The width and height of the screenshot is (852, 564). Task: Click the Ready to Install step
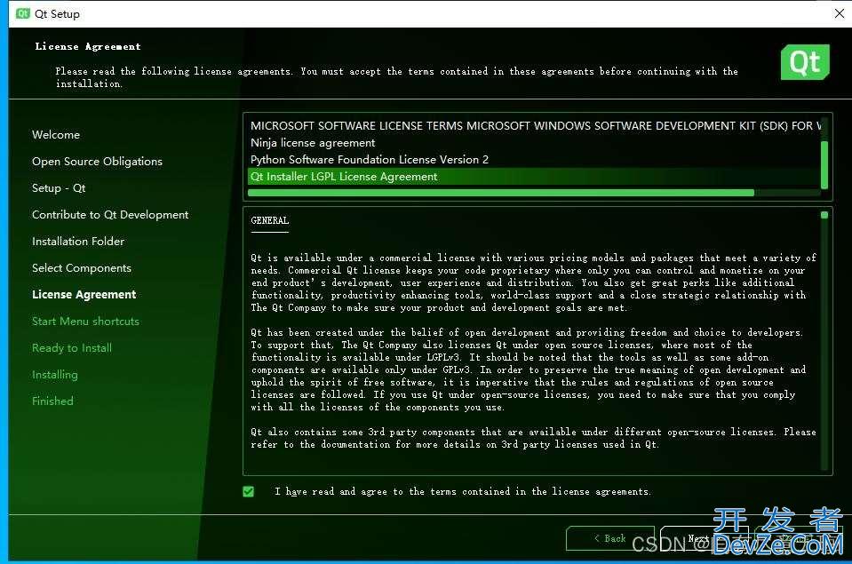[72, 348]
